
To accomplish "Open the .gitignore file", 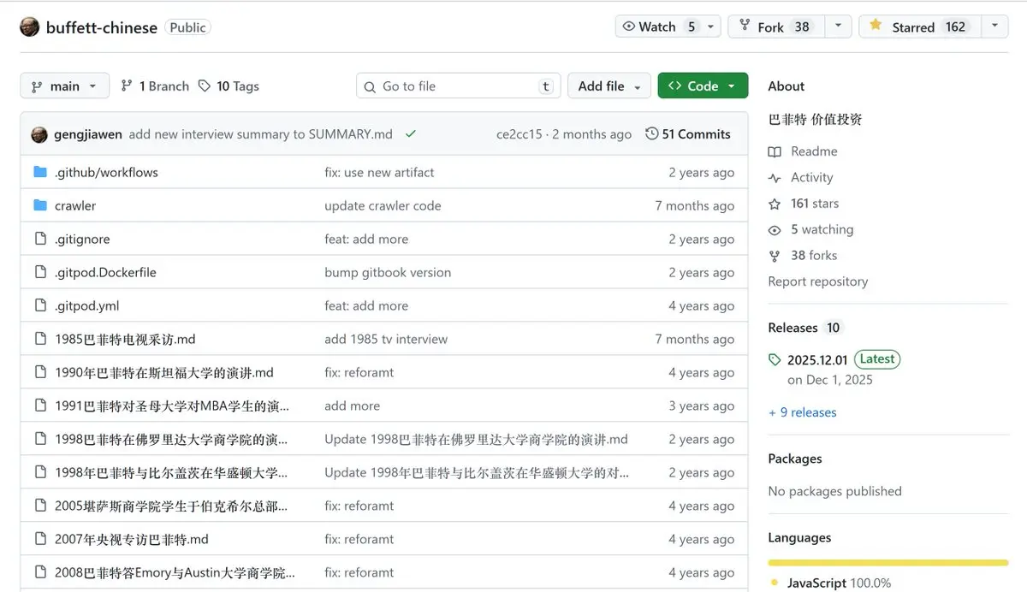I will 82,240.
